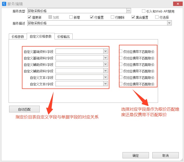Click the 自动匹配 button
This screenshot has height=162, width=184.
point(24,109)
